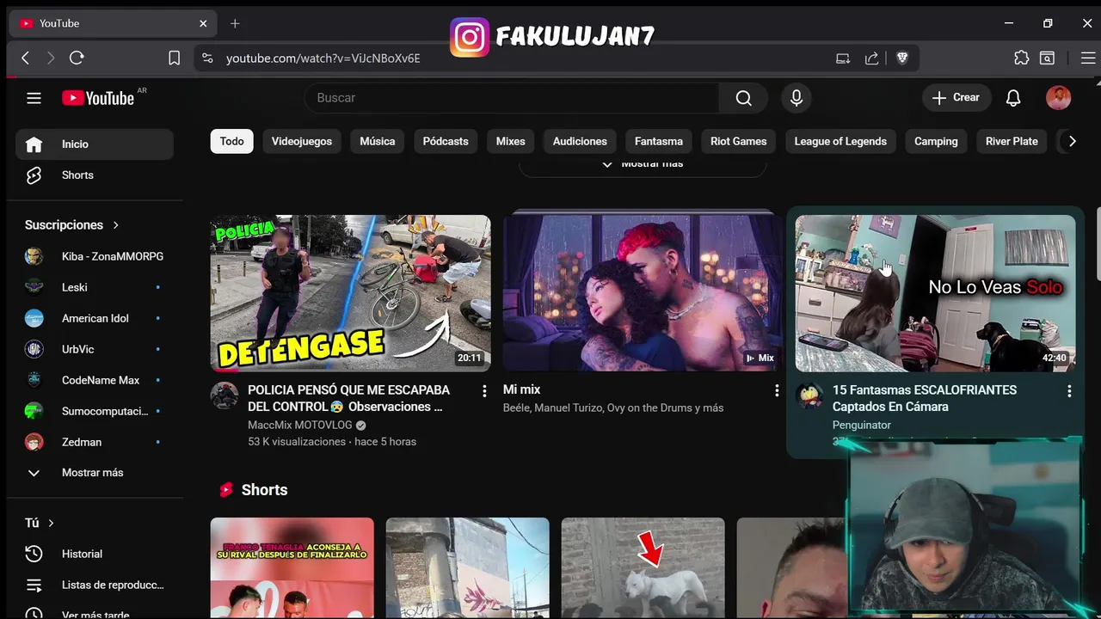Go to Inicio in the sidebar

click(95, 144)
